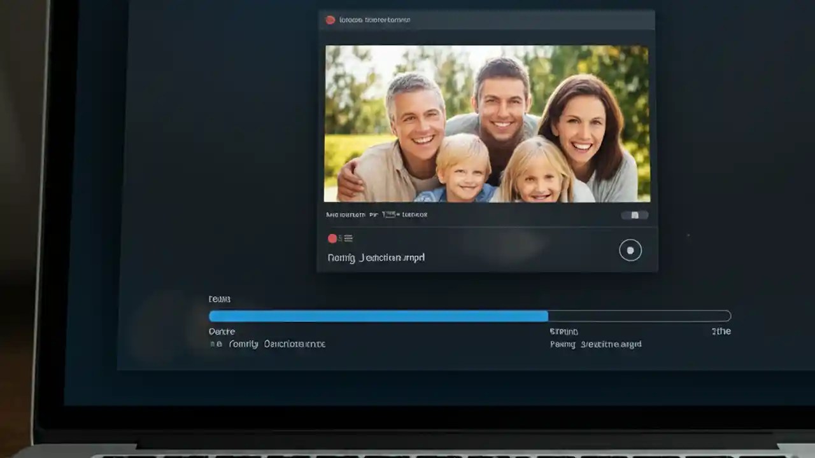
Task: Open the hamburger list icon next to the record dot
Action: click(x=349, y=239)
